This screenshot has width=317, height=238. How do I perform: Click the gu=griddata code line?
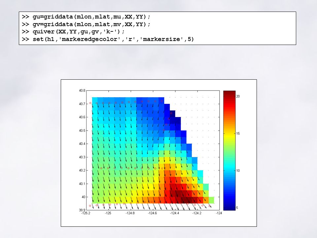point(86,17)
